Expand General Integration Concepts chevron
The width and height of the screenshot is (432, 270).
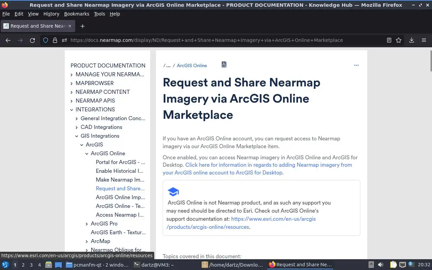tap(77, 118)
